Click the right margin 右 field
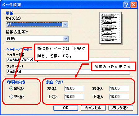 (x=119, y=89)
